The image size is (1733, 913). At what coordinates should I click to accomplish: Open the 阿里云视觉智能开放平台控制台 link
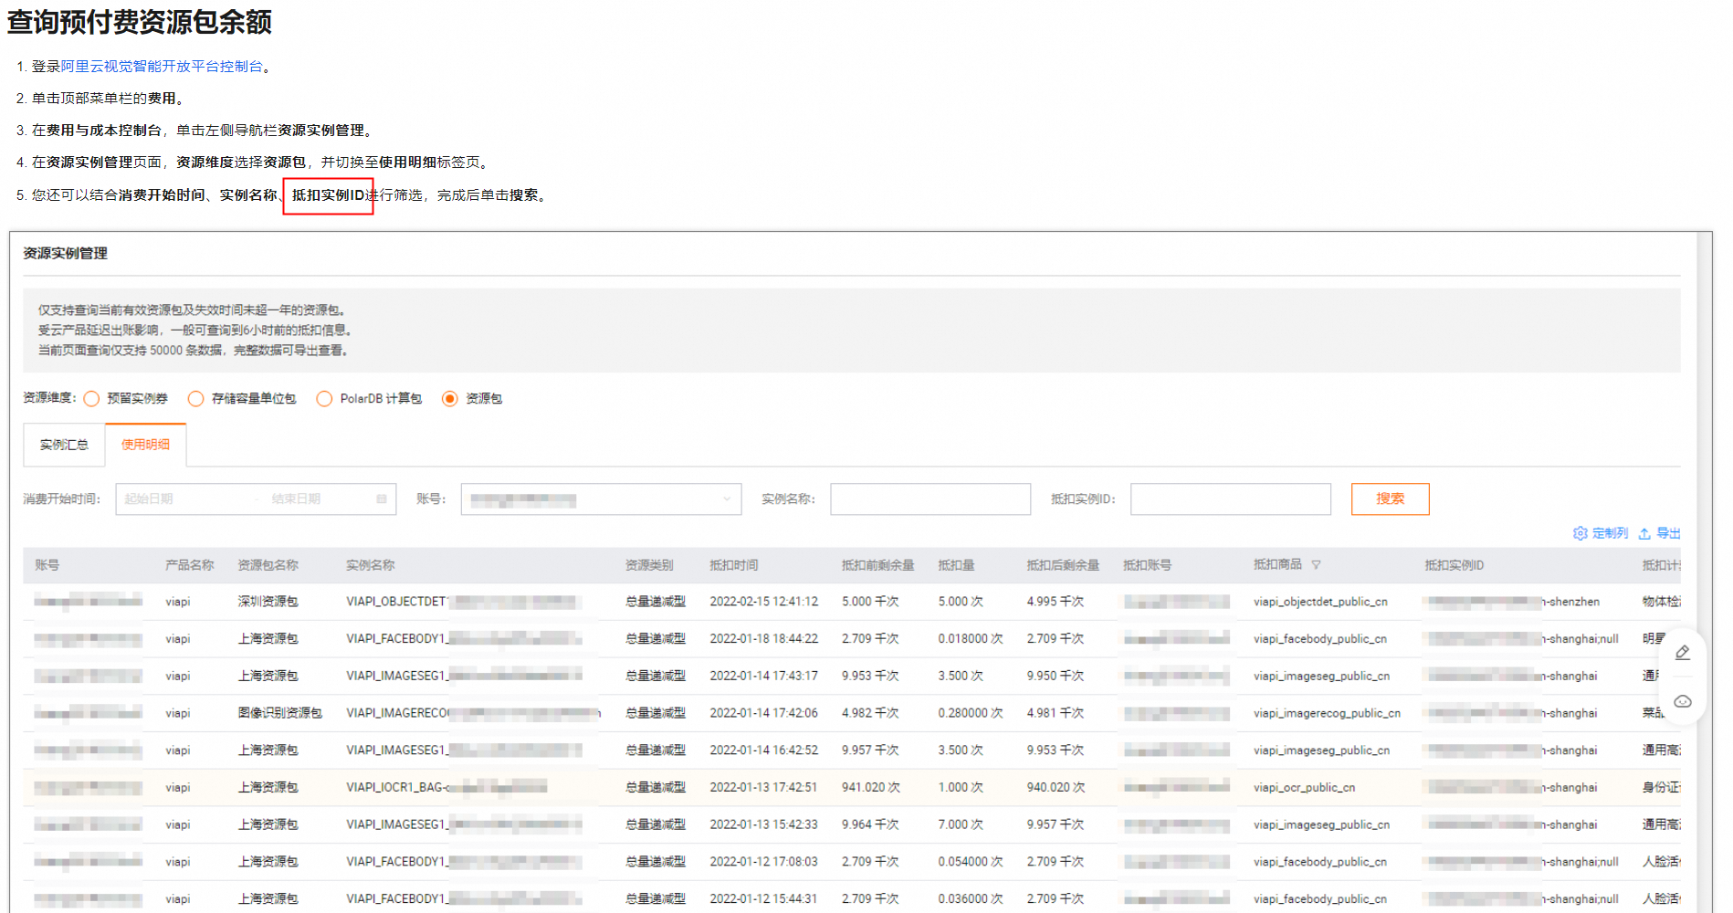click(x=162, y=67)
